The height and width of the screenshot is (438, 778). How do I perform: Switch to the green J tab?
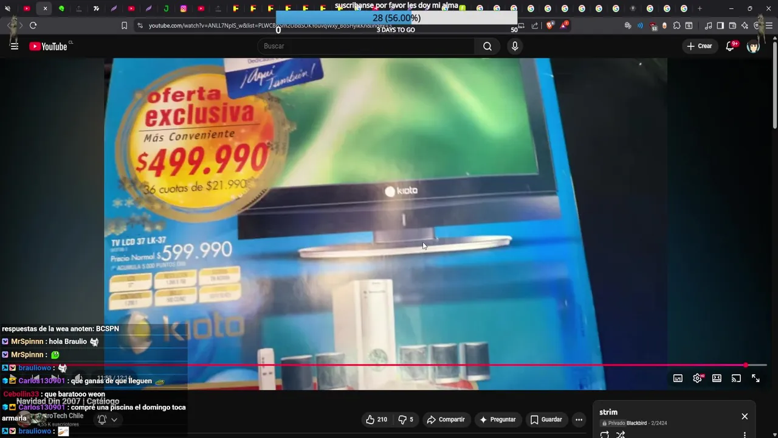pyautogui.click(x=166, y=9)
